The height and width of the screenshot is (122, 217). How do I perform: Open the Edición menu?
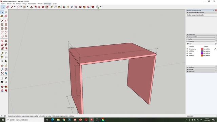pyautogui.click(x=9, y=4)
